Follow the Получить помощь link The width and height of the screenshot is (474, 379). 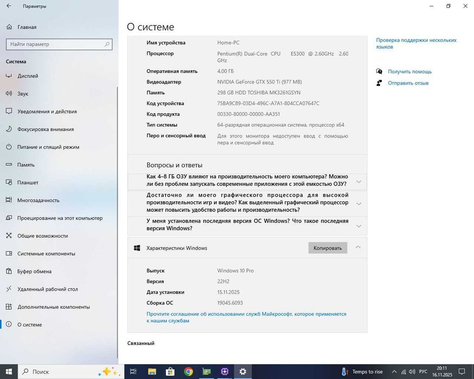(410, 71)
